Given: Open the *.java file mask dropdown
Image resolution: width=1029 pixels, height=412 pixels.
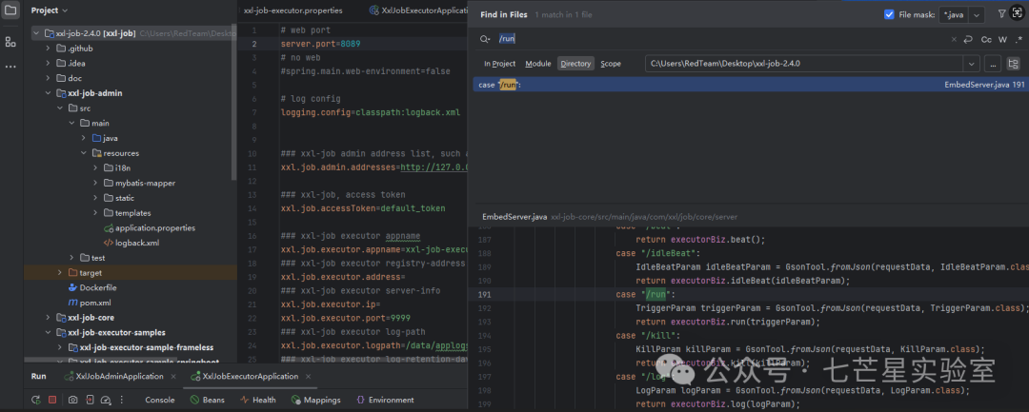Looking at the screenshot, I should click(977, 14).
